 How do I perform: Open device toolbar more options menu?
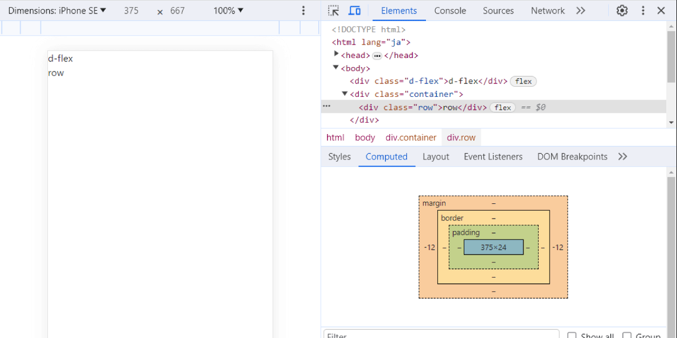coord(304,11)
